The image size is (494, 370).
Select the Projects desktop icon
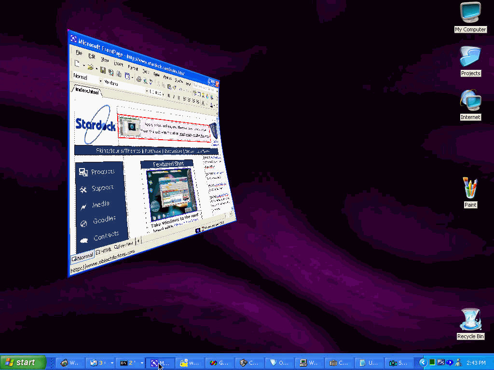click(470, 61)
